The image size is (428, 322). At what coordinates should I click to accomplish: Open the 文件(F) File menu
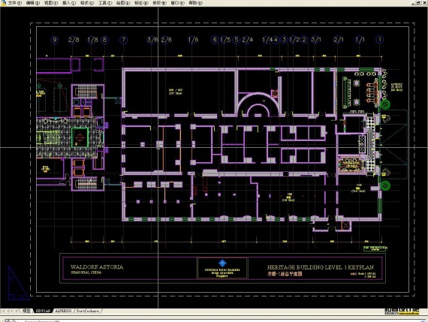pos(15,3)
